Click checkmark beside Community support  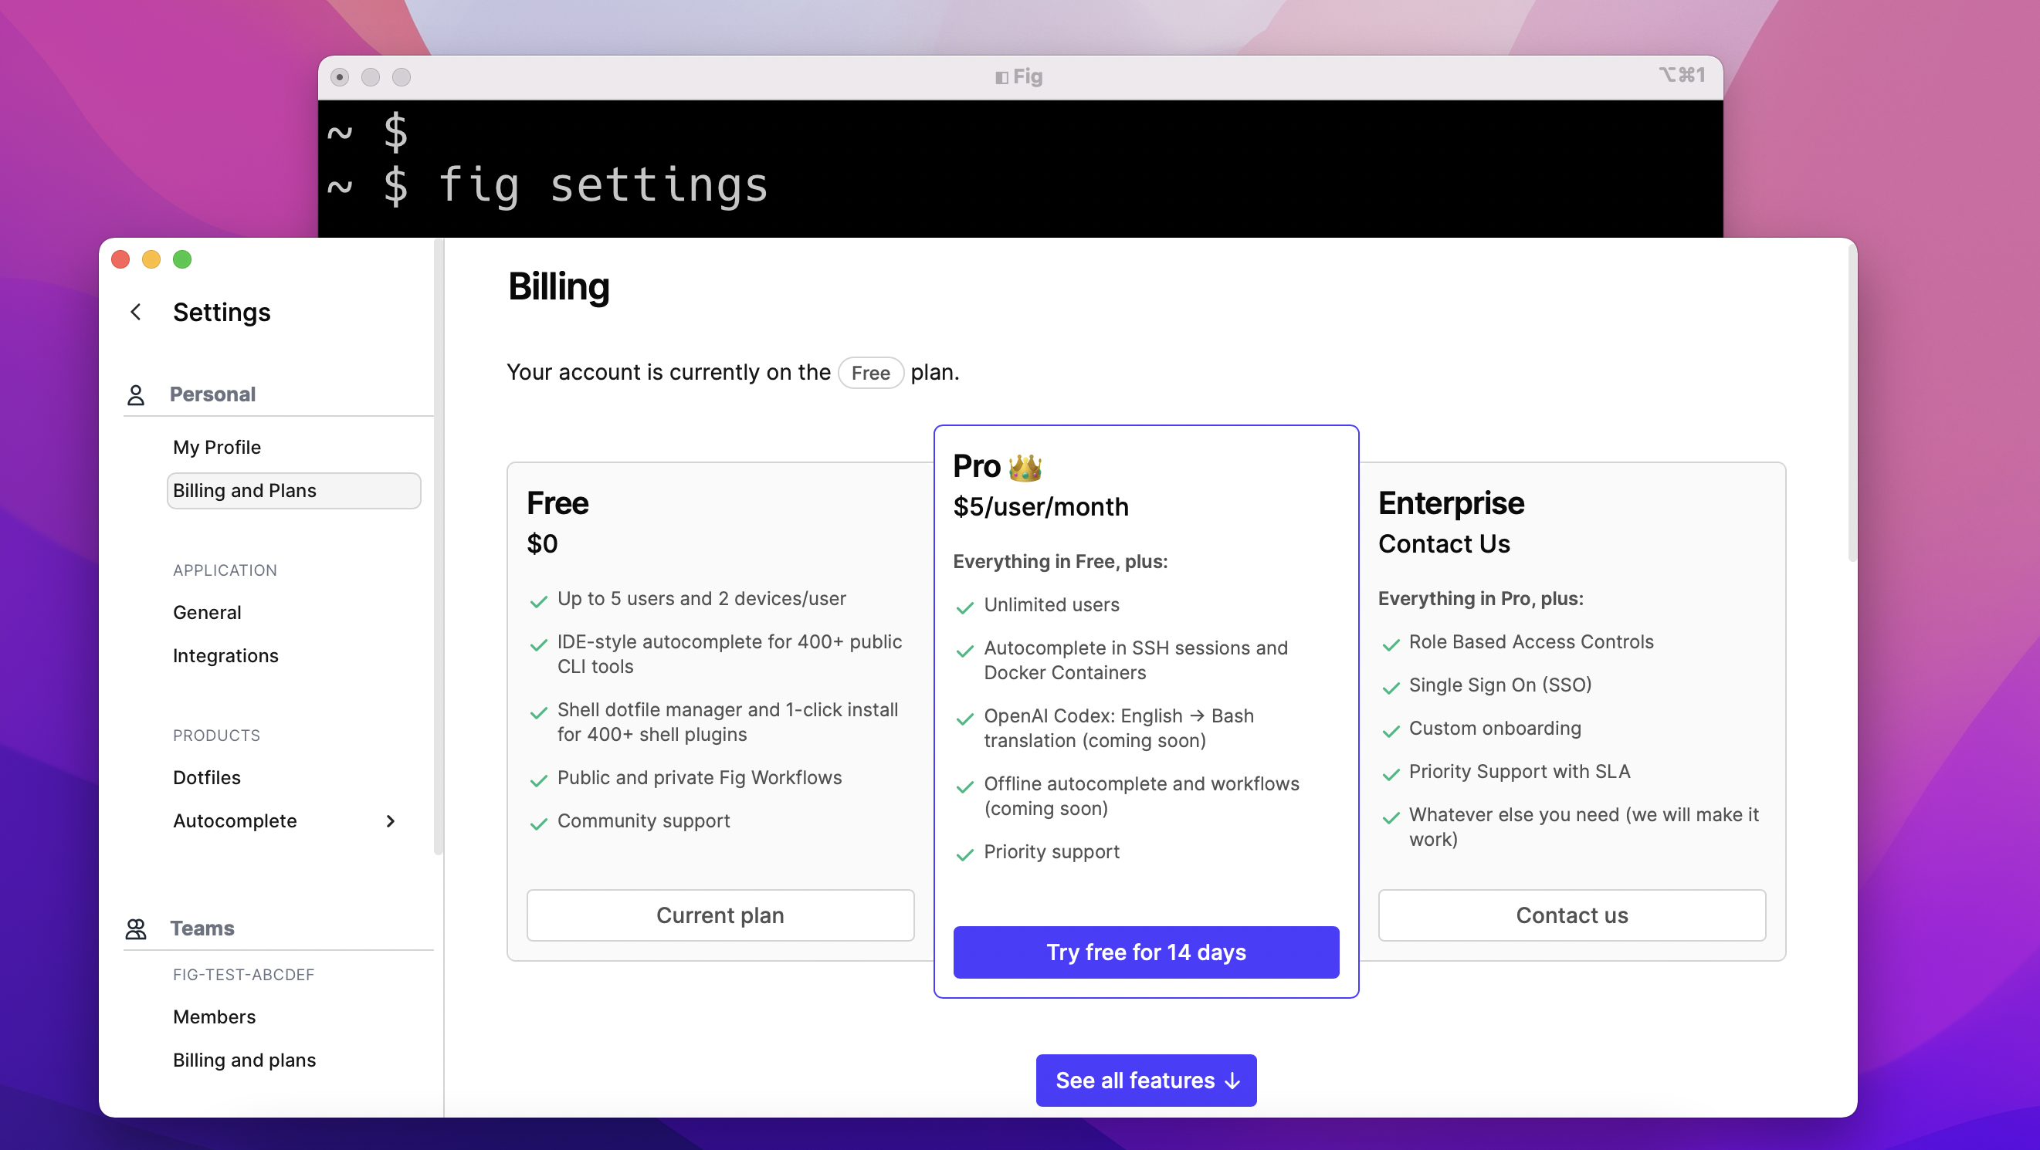[538, 823]
